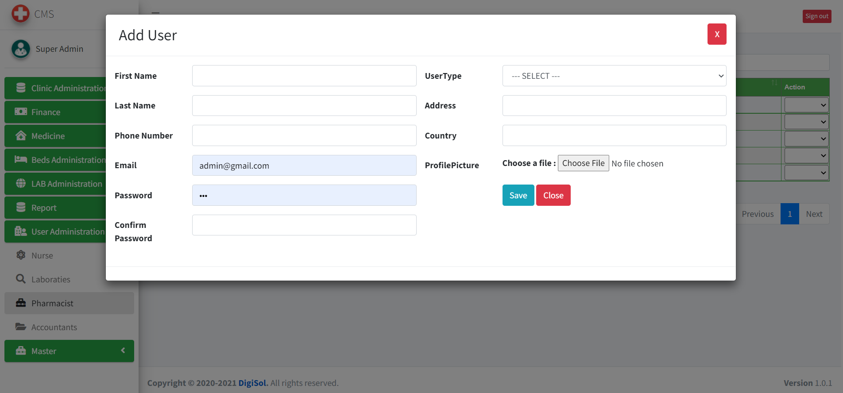The height and width of the screenshot is (393, 843).
Task: Open the Medicine sidebar menu
Action: click(55, 136)
